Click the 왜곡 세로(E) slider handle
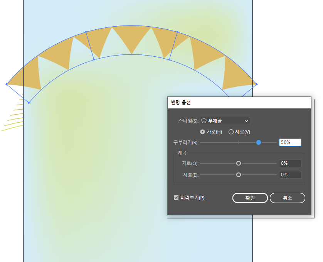Viewport: 323px width, 262px height. point(239,175)
